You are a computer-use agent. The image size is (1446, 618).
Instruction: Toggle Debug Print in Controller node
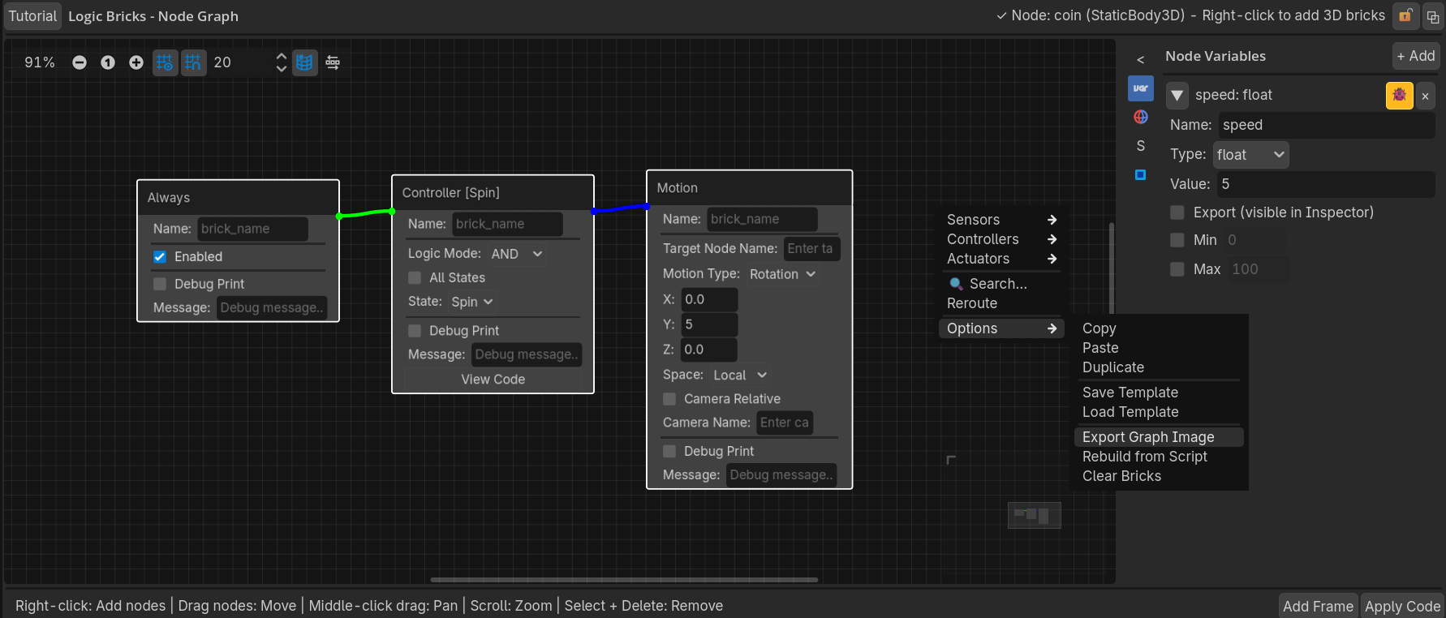point(415,331)
